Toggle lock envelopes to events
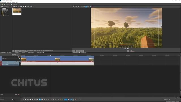The width and height of the screenshot is (181, 102). [71, 99]
